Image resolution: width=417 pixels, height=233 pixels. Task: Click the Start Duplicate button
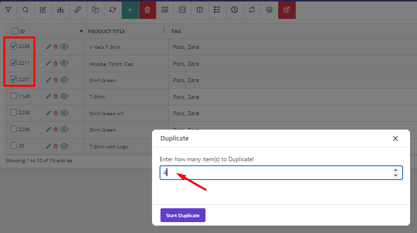[x=183, y=215]
